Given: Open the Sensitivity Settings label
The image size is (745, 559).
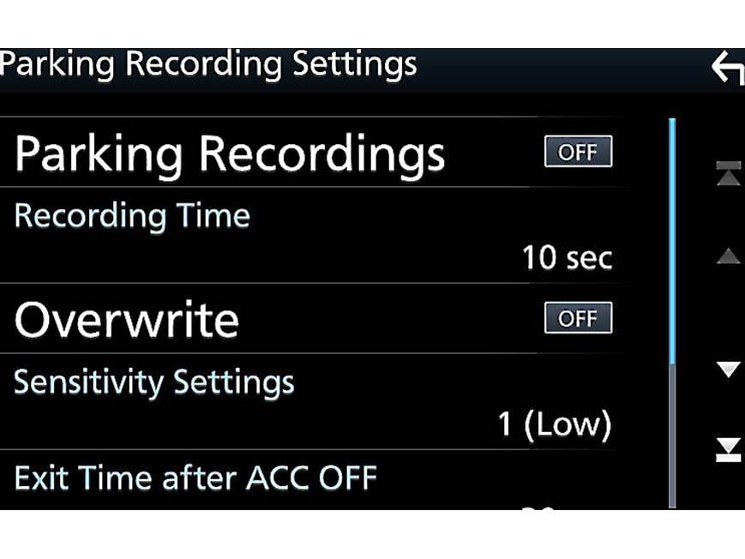Looking at the screenshot, I should click(x=154, y=382).
